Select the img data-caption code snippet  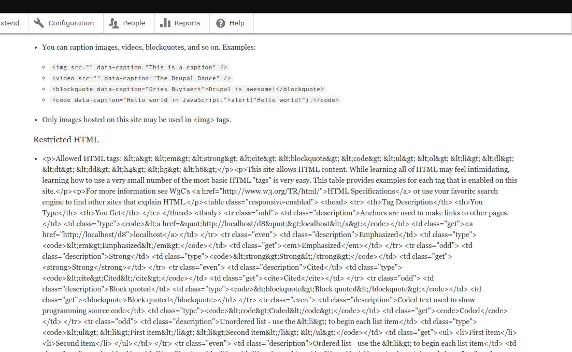click(140, 67)
